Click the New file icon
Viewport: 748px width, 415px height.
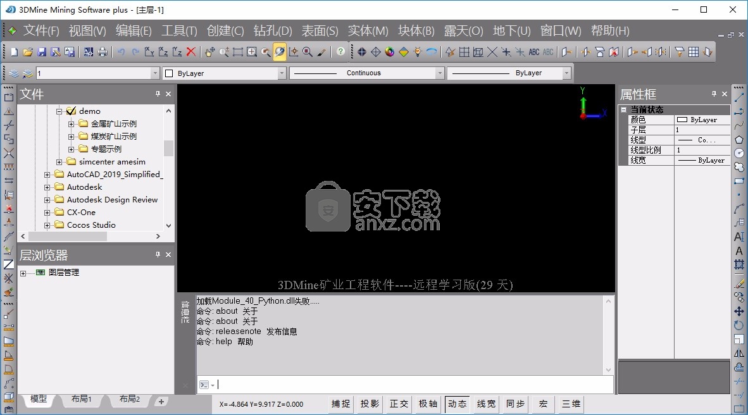click(15, 52)
